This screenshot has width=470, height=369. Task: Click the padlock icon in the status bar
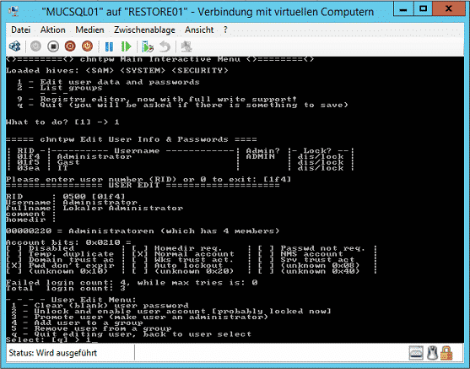(446, 353)
